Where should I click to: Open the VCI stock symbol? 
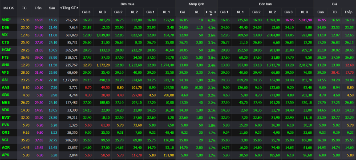point(5,140)
